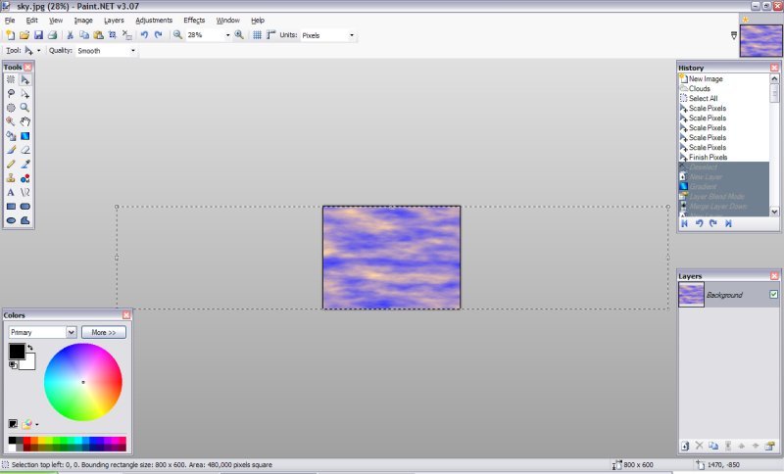Screen dimensions: 784x474
Task: Select the Clone Stamp tool
Action: (11, 178)
